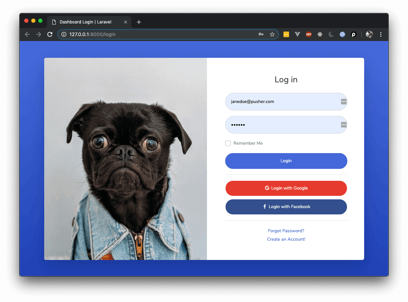Select the Dashboard Login tab

(x=86, y=22)
